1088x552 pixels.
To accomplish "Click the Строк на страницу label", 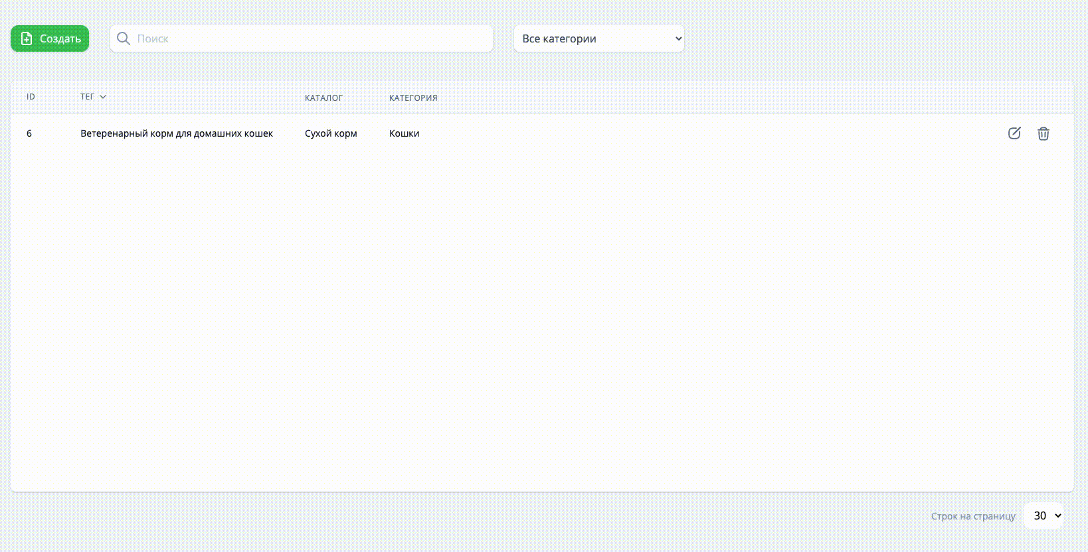I will [973, 516].
